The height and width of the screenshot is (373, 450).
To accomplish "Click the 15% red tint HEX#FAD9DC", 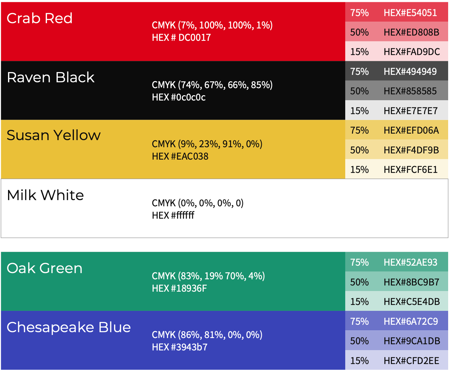I will coord(397,51).
